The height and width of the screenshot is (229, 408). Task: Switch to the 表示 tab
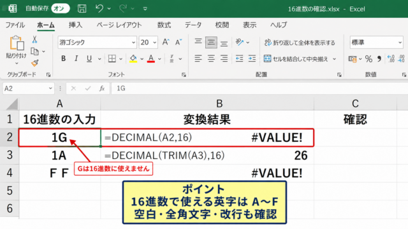[x=249, y=25]
